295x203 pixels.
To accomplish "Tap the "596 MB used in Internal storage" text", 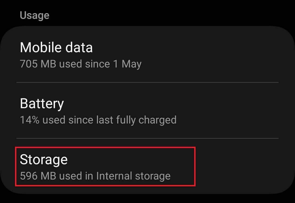I will (95, 176).
